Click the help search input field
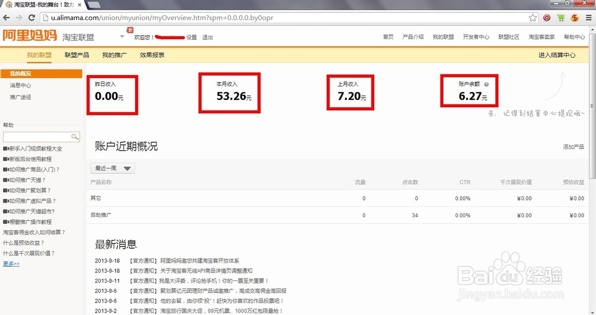 pos(36,136)
